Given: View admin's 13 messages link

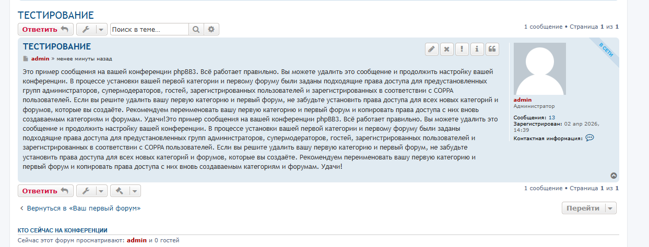Looking at the screenshot, I should click(552, 118).
